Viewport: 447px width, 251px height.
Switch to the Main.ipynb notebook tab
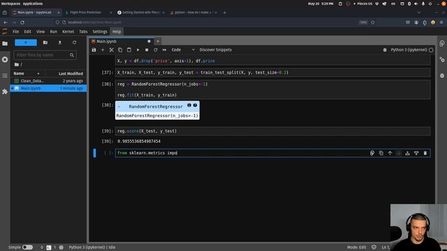coord(121,41)
